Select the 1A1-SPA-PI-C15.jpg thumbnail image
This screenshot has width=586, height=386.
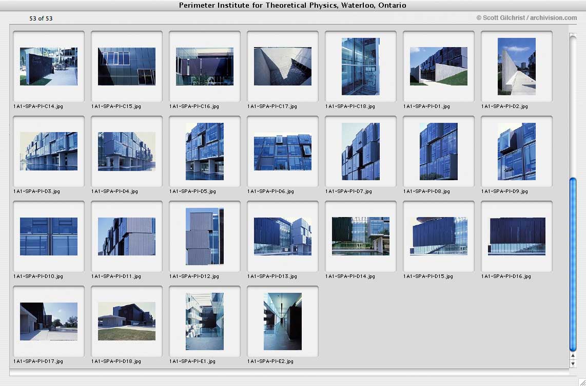click(x=127, y=67)
